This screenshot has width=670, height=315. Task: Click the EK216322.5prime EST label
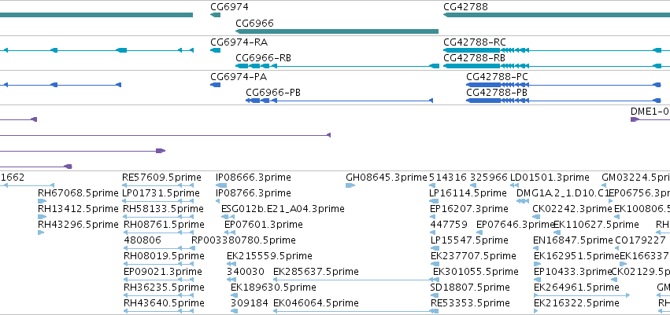pyautogui.click(x=576, y=303)
